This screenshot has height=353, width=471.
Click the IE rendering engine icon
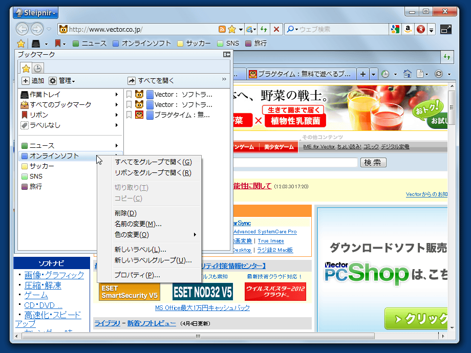point(250,29)
